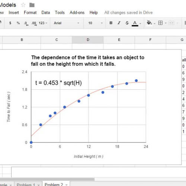The width and height of the screenshot is (186, 186).
Task: Click the chart title text
Action: coord(88,61)
